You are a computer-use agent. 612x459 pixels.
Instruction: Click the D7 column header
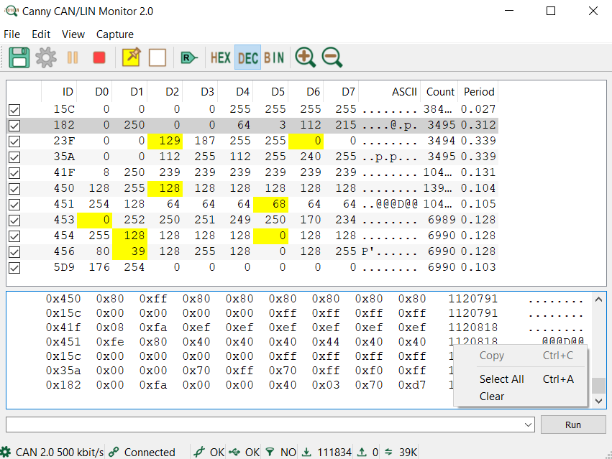[x=342, y=92]
